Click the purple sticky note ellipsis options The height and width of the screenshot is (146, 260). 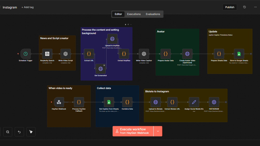point(131,25)
